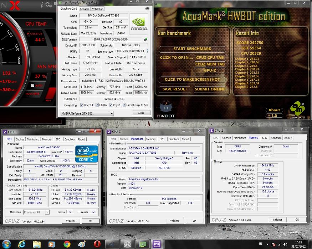
Task: Click the GPU-Z title bar icon
Action: [x=60, y=2]
